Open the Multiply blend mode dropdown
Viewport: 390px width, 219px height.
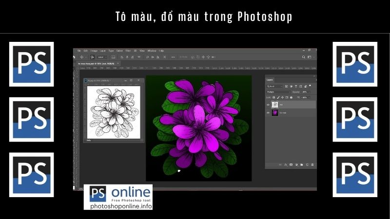278,92
